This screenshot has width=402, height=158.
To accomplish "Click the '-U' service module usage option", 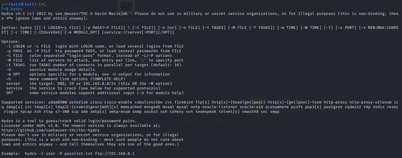I will tap(51, 70).
